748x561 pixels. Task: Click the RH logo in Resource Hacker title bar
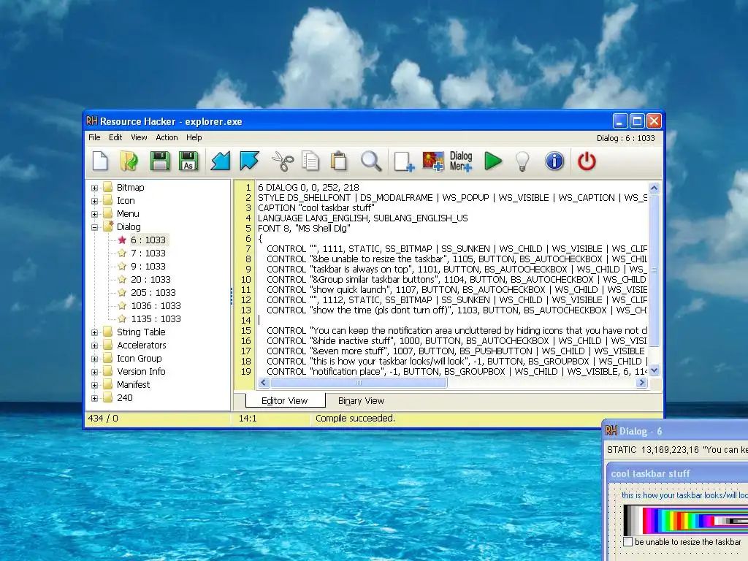click(91, 121)
